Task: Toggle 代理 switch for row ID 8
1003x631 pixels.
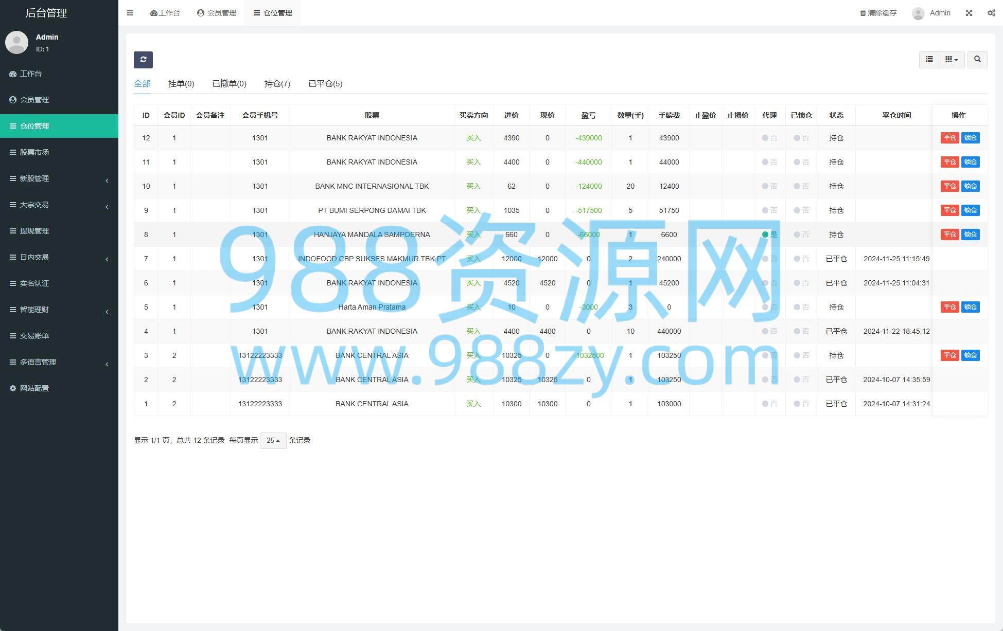Action: click(x=769, y=235)
